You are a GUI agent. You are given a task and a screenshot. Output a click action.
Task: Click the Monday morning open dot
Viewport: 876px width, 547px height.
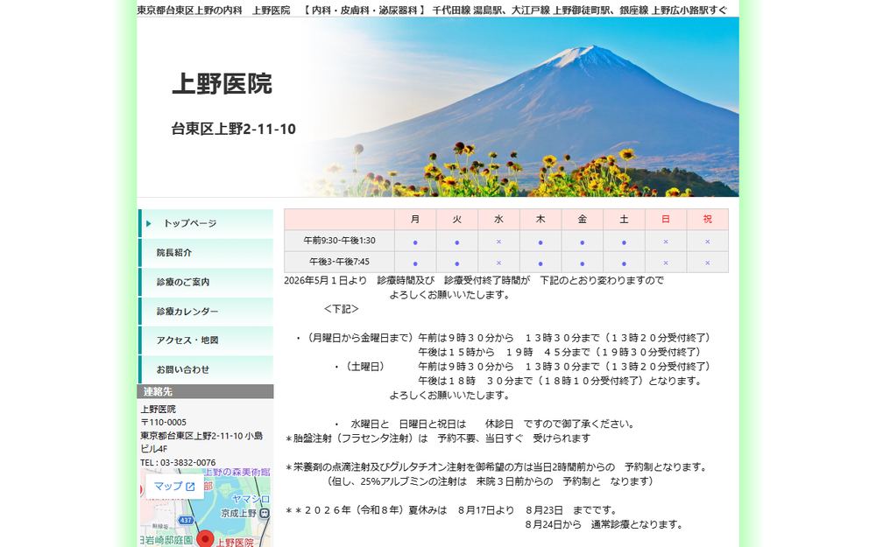tap(415, 242)
